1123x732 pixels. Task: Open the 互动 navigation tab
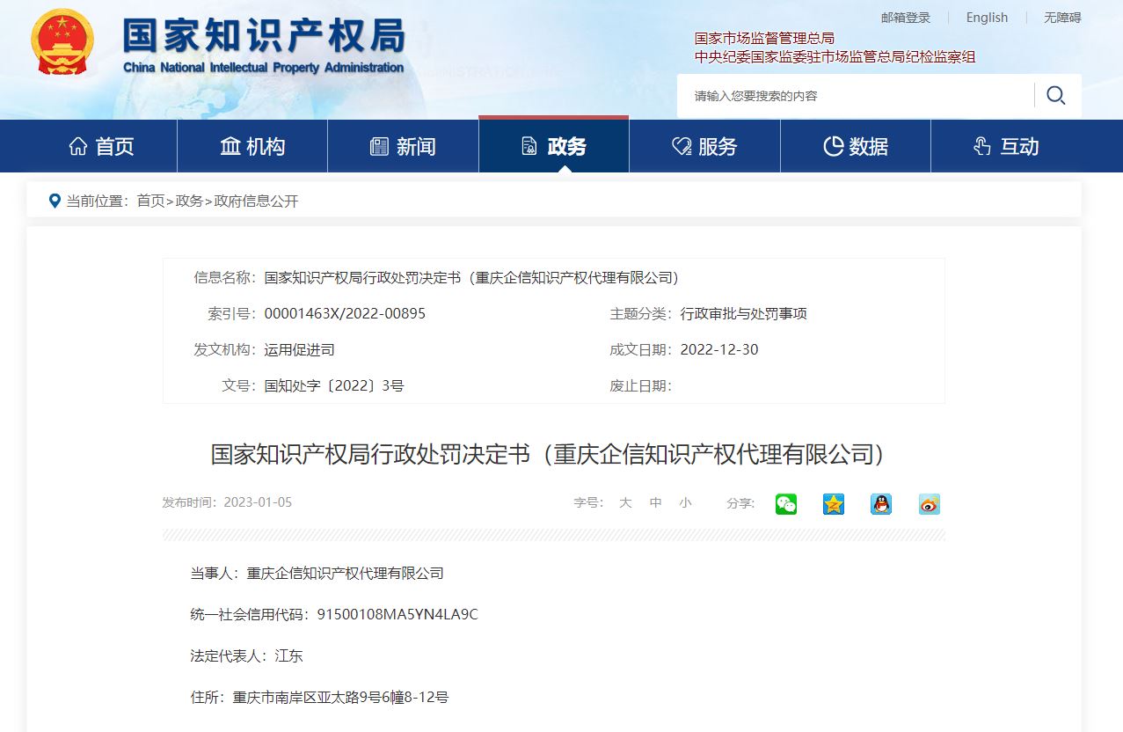coord(1006,146)
